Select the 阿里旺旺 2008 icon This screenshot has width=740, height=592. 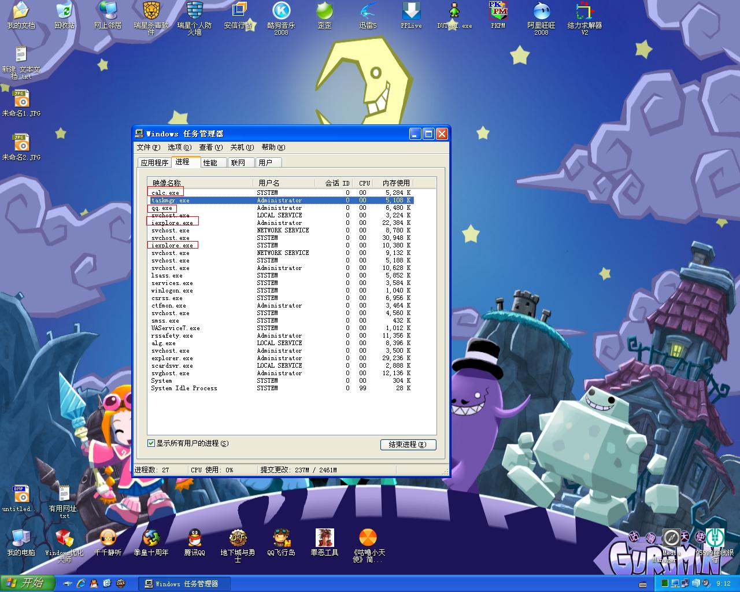pos(542,18)
